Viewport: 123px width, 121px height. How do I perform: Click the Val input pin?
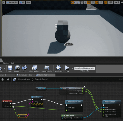pos(67,110)
